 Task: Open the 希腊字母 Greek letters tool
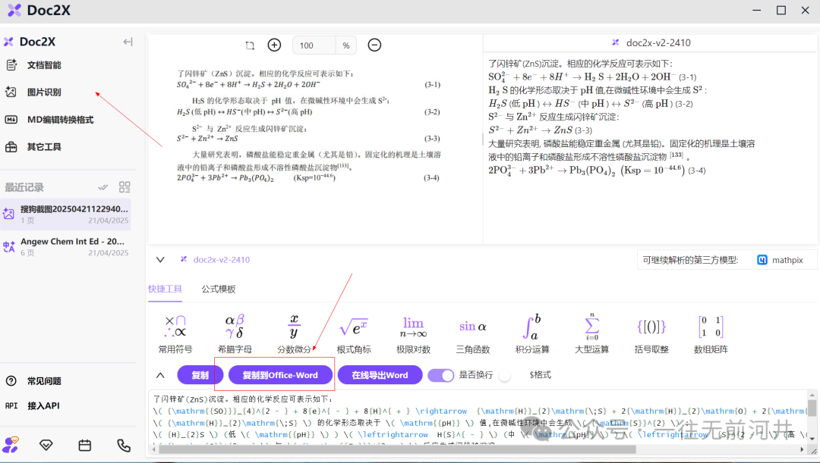pos(235,334)
